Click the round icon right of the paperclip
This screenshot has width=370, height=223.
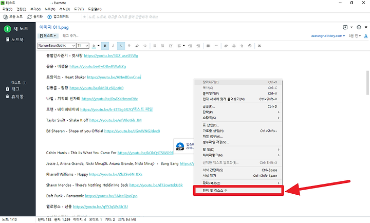coord(234,46)
